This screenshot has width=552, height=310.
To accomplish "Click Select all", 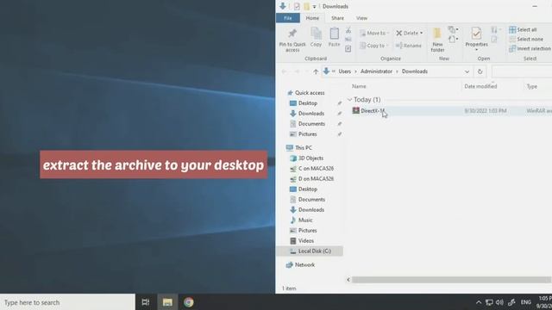I will point(523,30).
